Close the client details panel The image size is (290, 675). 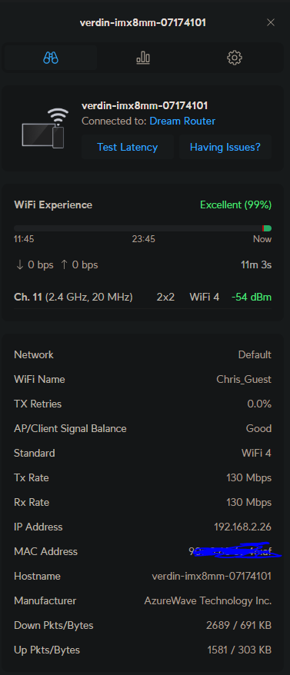(271, 23)
